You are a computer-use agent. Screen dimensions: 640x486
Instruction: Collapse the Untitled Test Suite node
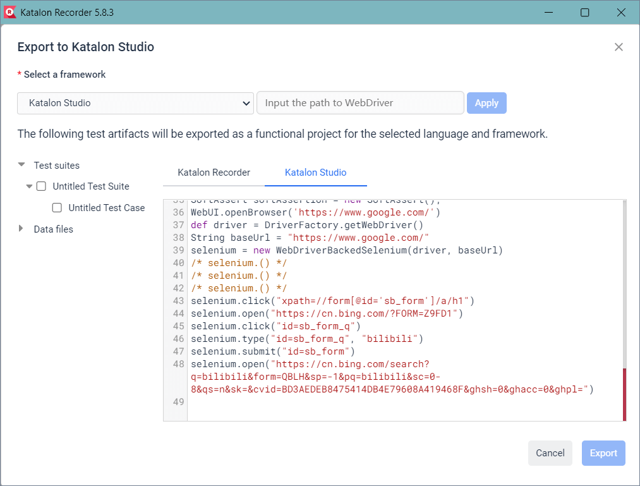pyautogui.click(x=29, y=186)
